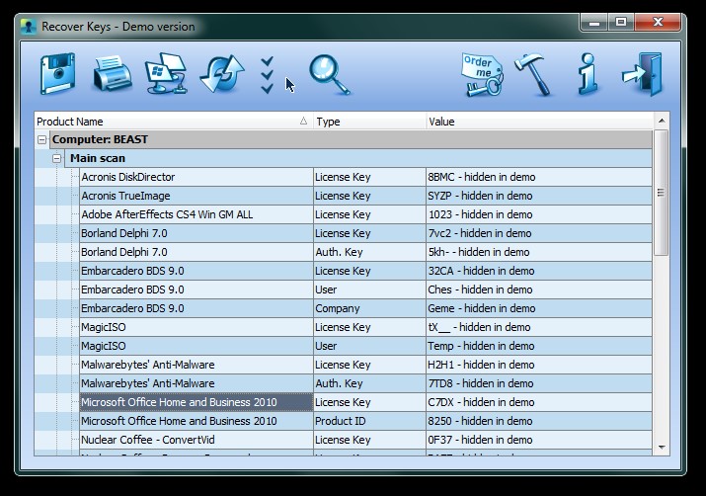
Task: Click the Value column header
Action: [538, 122]
